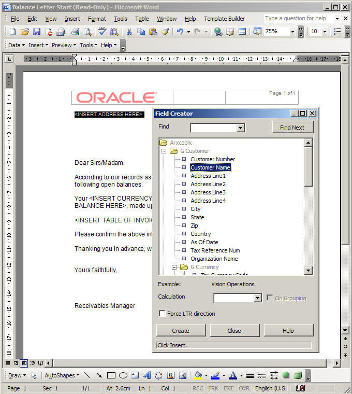Apply Fill Color bucket
Image resolution: width=352 pixels, height=394 pixels.
(198, 375)
